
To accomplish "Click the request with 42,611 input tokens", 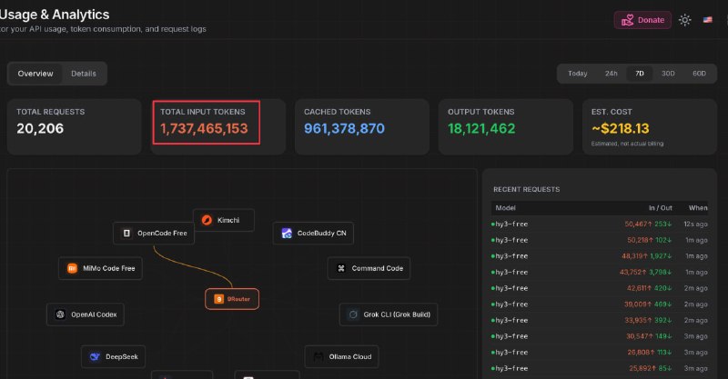I will click(600, 288).
